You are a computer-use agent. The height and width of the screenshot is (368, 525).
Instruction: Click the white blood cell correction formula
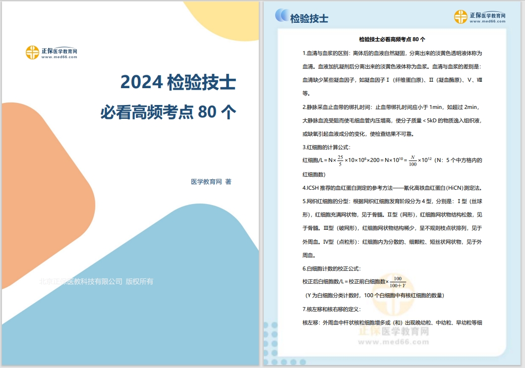(x=354, y=281)
